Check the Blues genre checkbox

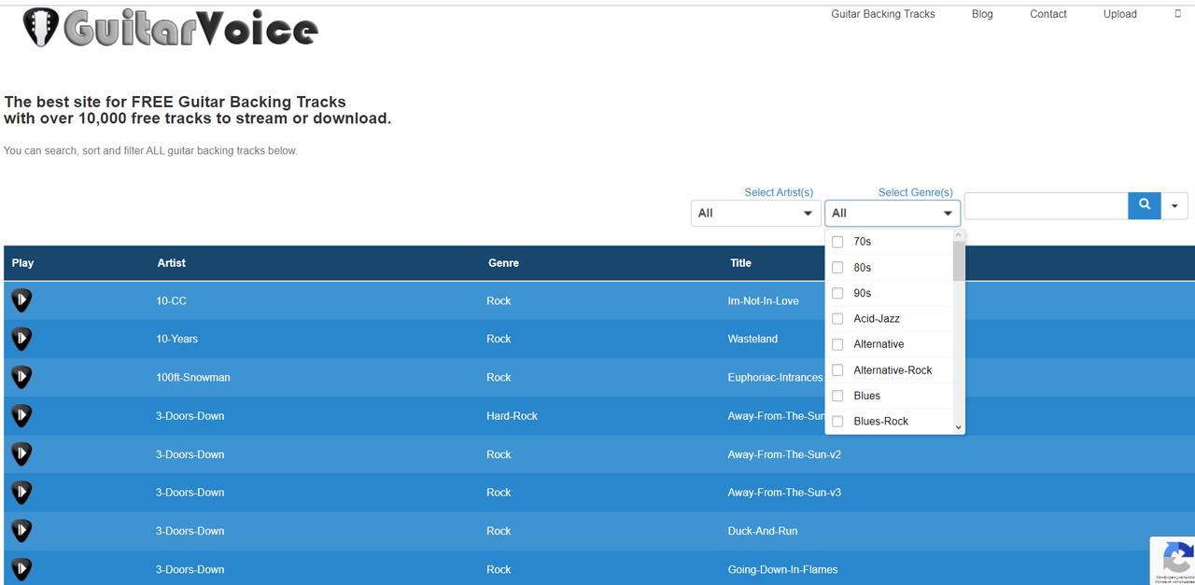837,396
